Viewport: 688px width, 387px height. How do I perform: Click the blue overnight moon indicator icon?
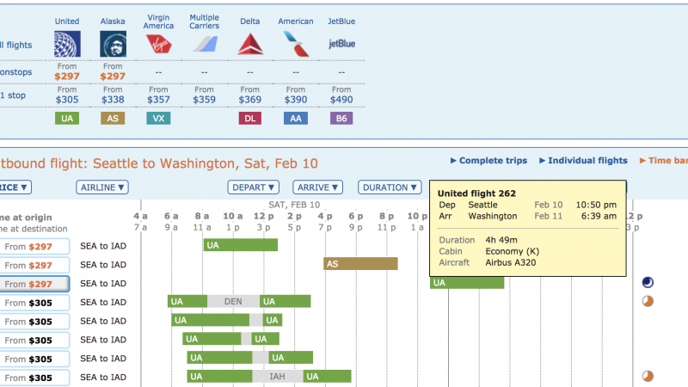(648, 282)
